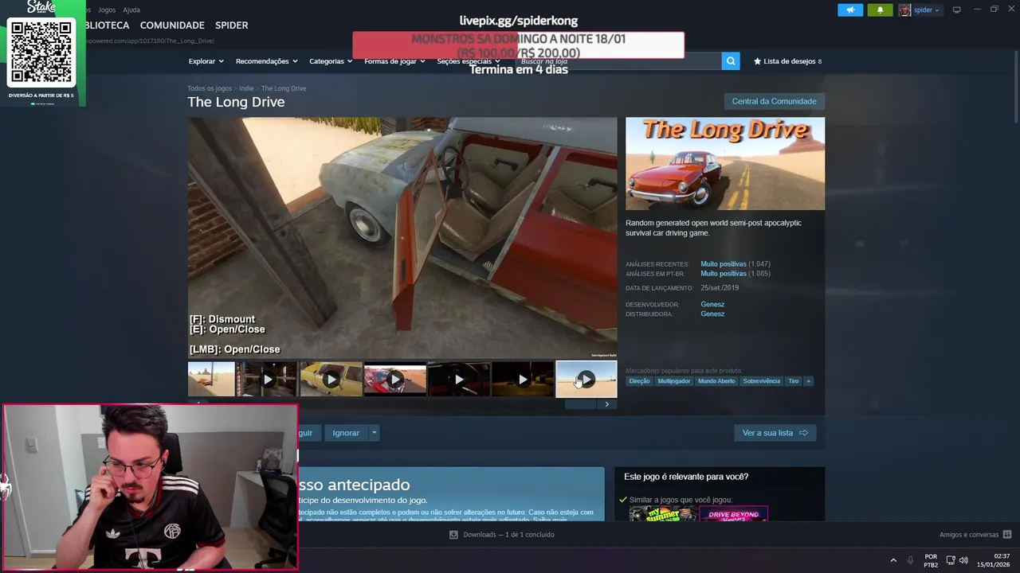Open Central da Comunidade button

pyautogui.click(x=774, y=101)
